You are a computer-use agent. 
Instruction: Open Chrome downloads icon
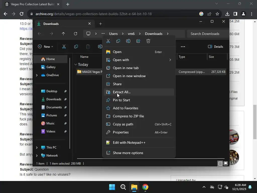pos(227,14)
